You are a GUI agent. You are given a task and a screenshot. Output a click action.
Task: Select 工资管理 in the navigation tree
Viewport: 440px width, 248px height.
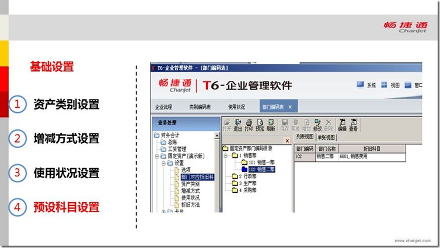pos(177,149)
